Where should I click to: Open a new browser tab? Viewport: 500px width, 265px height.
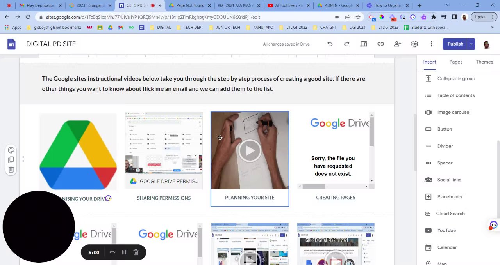pos(420,5)
